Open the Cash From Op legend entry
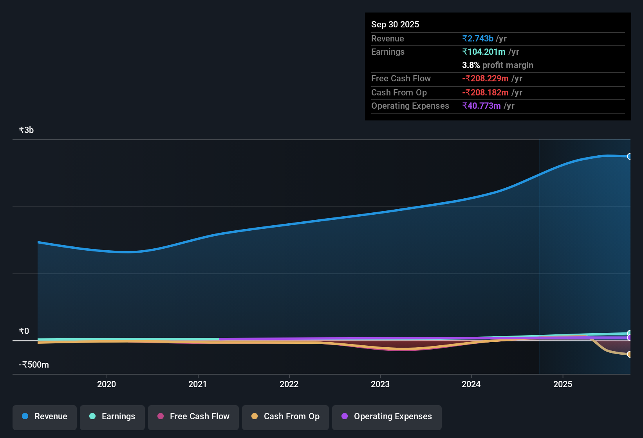Image resolution: width=643 pixels, height=438 pixels. [x=285, y=416]
